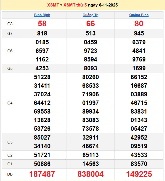Click Bình Định special prize number 187487
Screen dimensions: 165x181
pos(42,174)
